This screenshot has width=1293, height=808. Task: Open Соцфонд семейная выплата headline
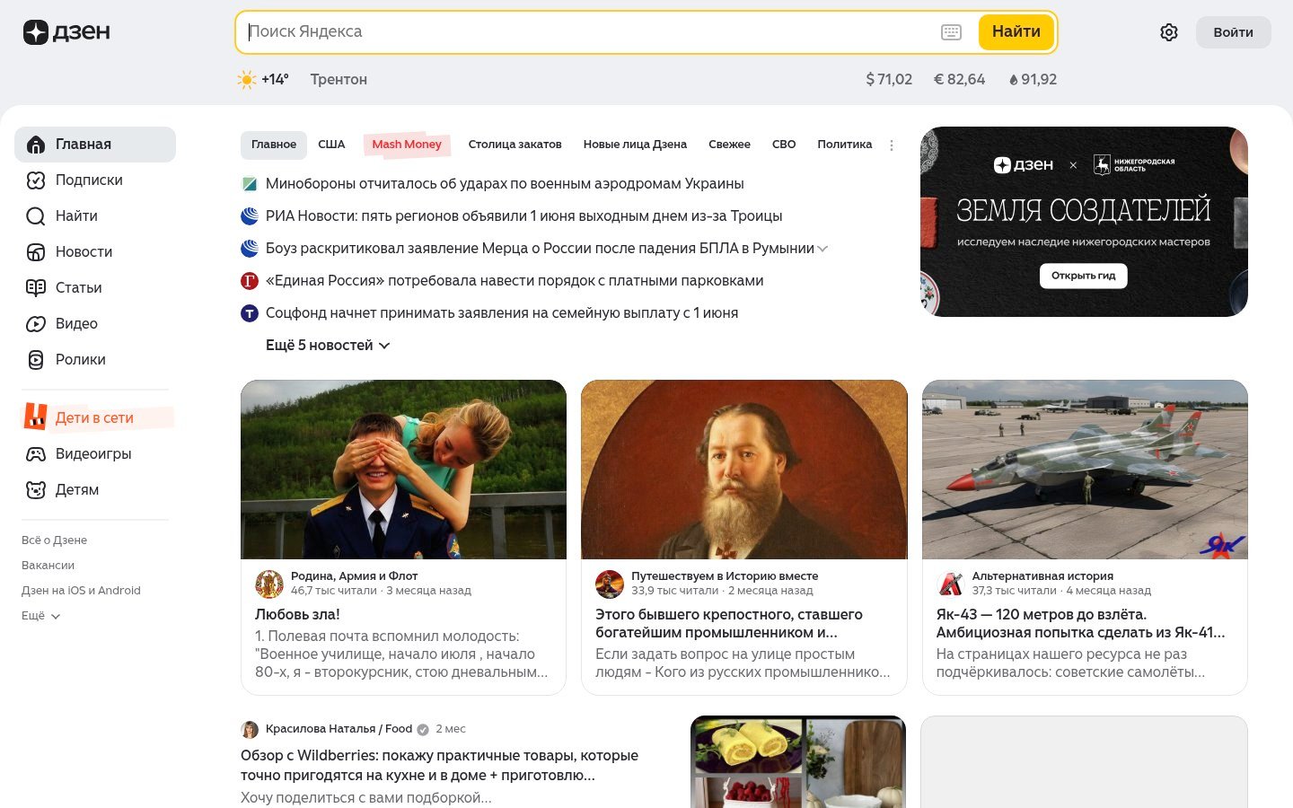502,313
